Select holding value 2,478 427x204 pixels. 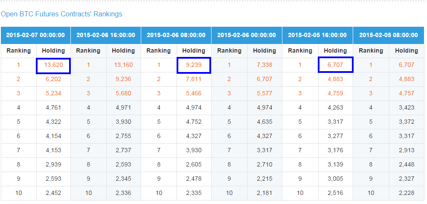point(194,179)
